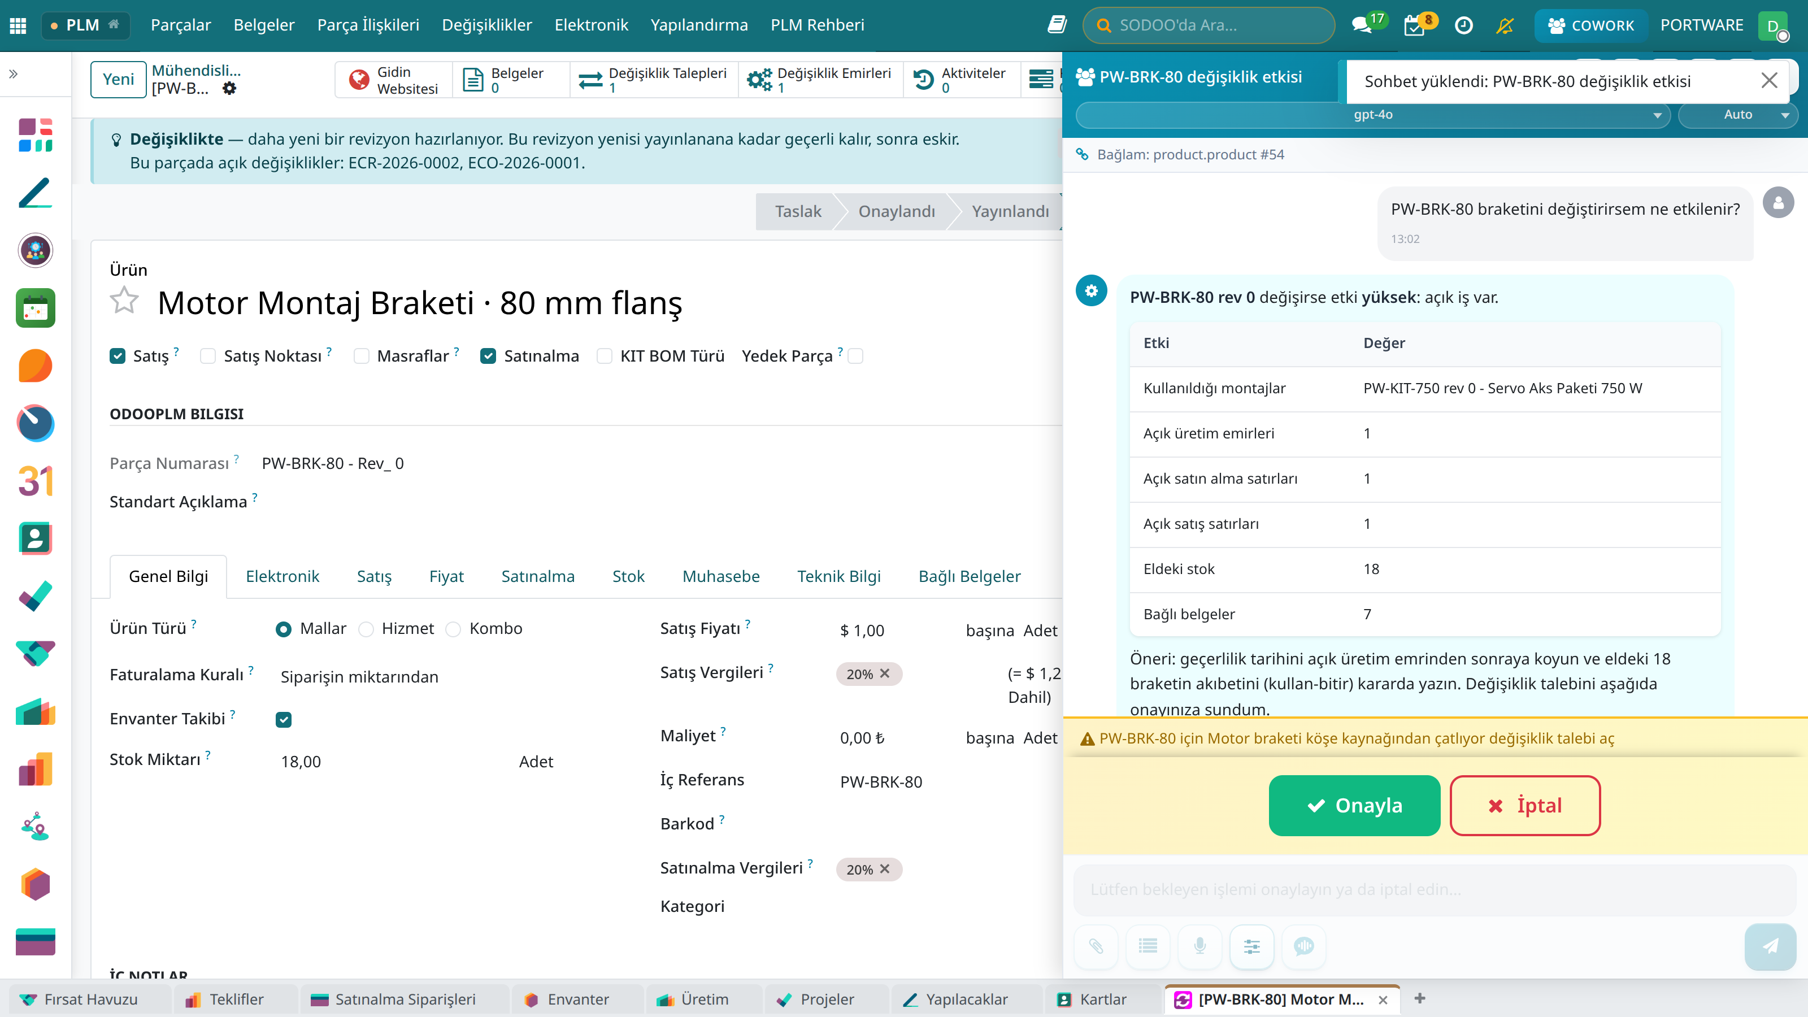Remove the 20% tag from Satınalma Vergileri
This screenshot has height=1017, width=1808.
pyautogui.click(x=884, y=868)
